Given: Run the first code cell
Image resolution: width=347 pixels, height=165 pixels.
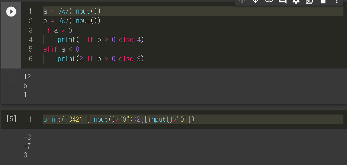Looking at the screenshot, I should click(11, 12).
